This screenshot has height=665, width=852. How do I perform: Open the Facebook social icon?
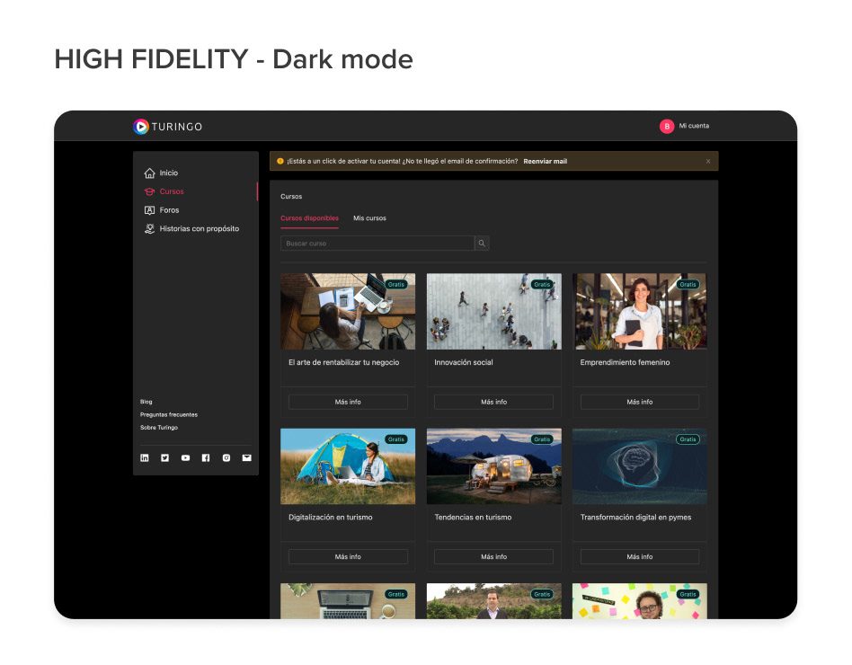[206, 458]
